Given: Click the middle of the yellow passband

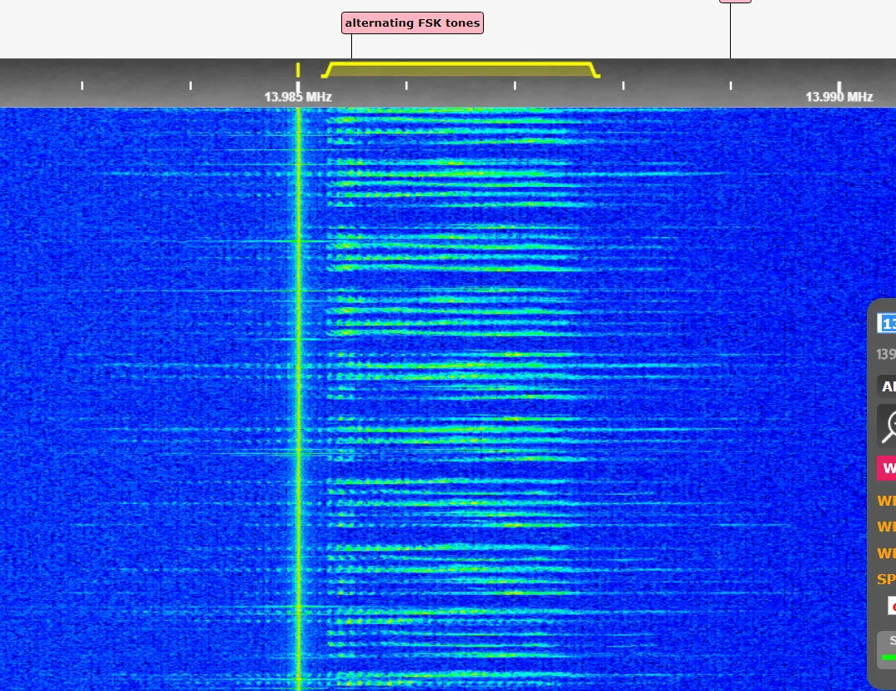Looking at the screenshot, I should click(x=461, y=69).
